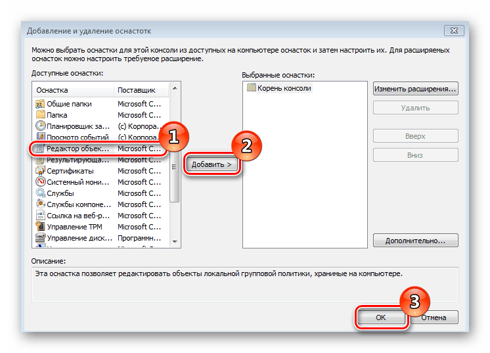Screen dimensions: 490x353
Task: Click the snap-in list scroll down arrow
Action: 175,241
